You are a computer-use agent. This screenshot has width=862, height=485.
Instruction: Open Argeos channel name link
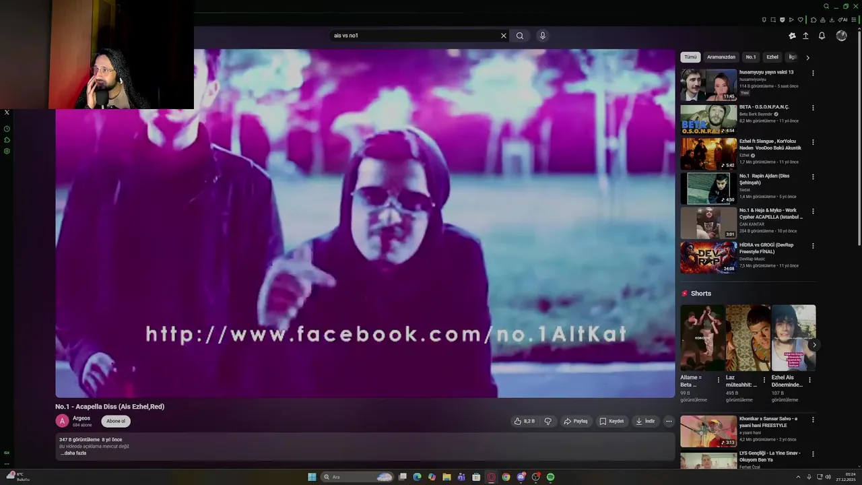point(81,418)
